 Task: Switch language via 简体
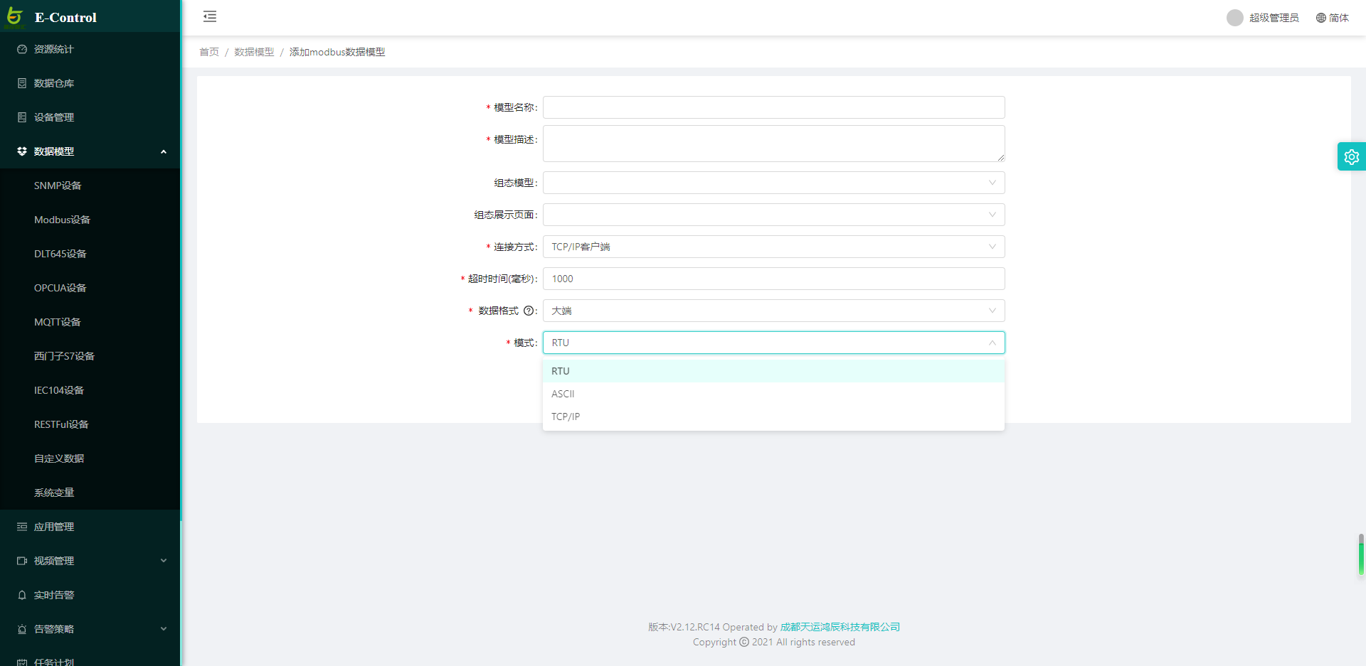pyautogui.click(x=1339, y=18)
